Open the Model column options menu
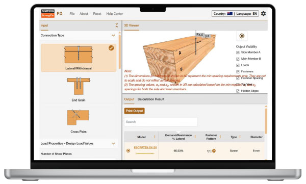Image resolution: width=306 pixels, height=184 pixels. (x=155, y=137)
